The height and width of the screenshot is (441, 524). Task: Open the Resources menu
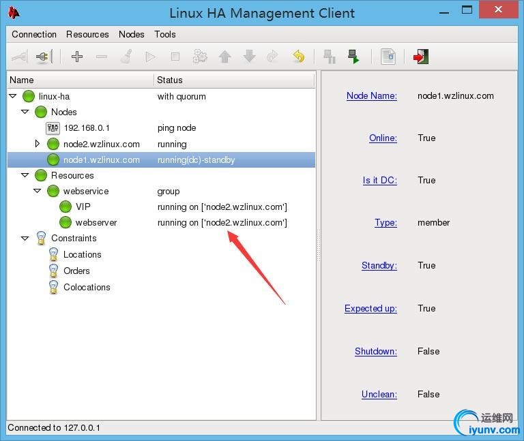[x=87, y=34]
